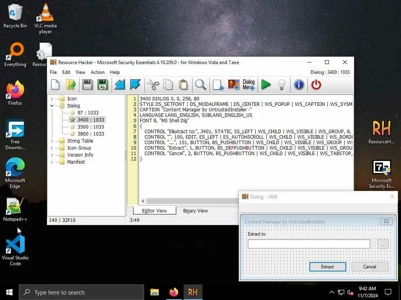Viewport: 401px width, 300px height.
Task: Open the Recycle Bin desktop icon
Action: pyautogui.click(x=15, y=16)
